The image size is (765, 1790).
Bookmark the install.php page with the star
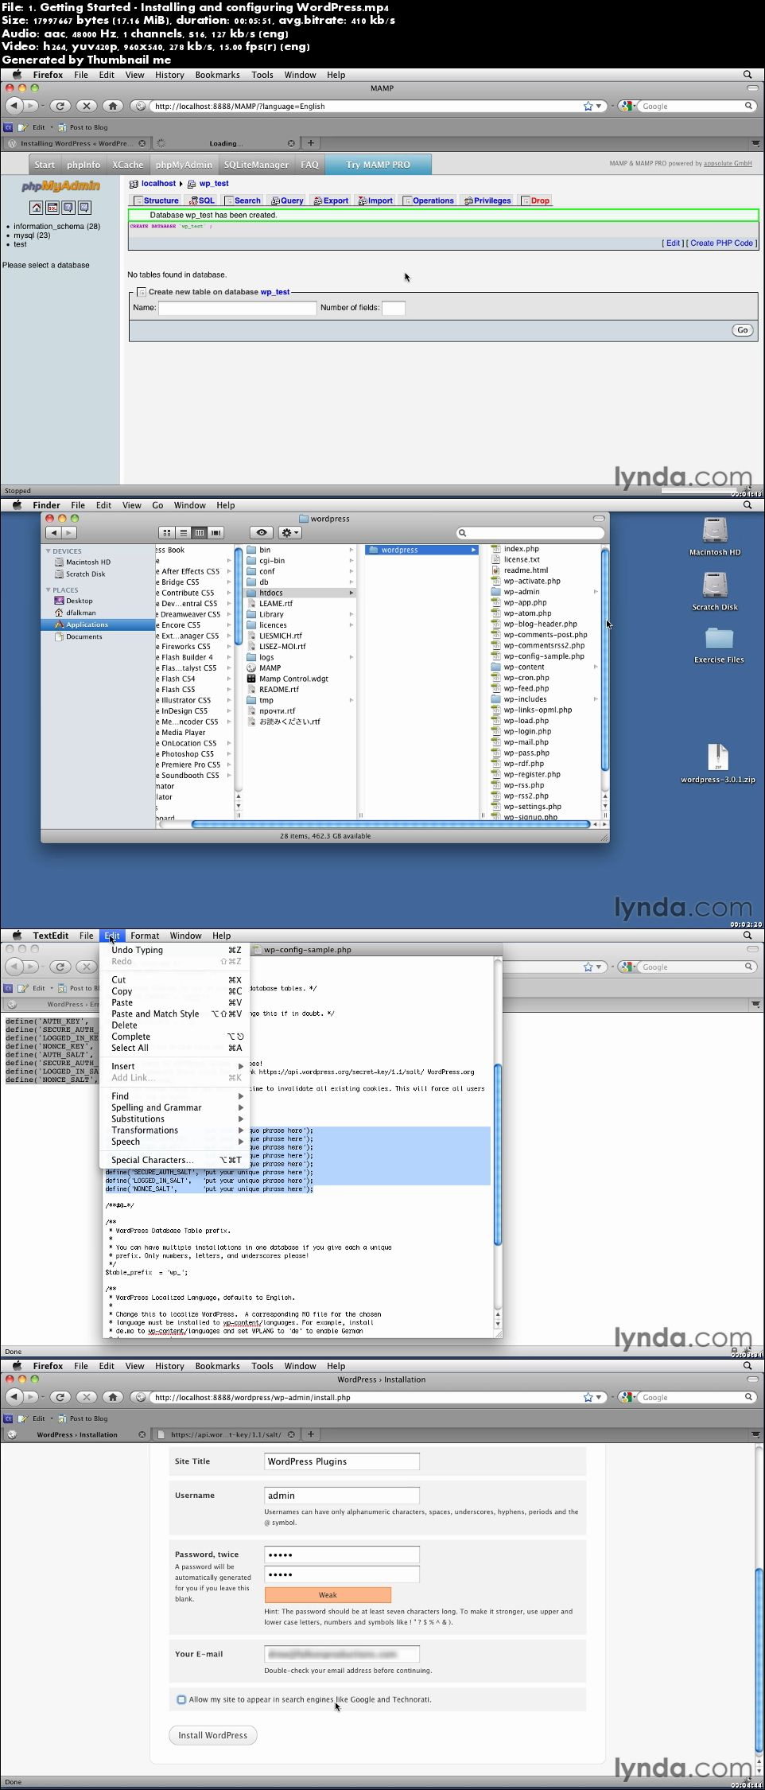(588, 1397)
